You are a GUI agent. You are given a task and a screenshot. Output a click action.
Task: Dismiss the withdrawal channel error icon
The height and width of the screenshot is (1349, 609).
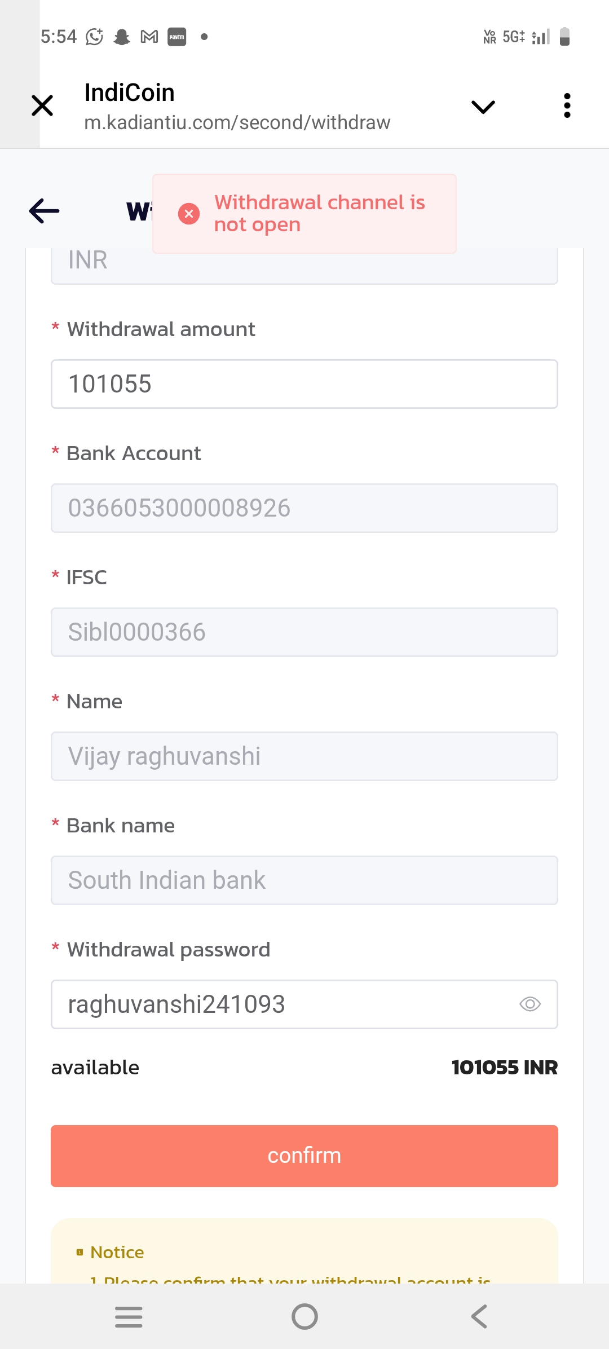[x=189, y=214]
